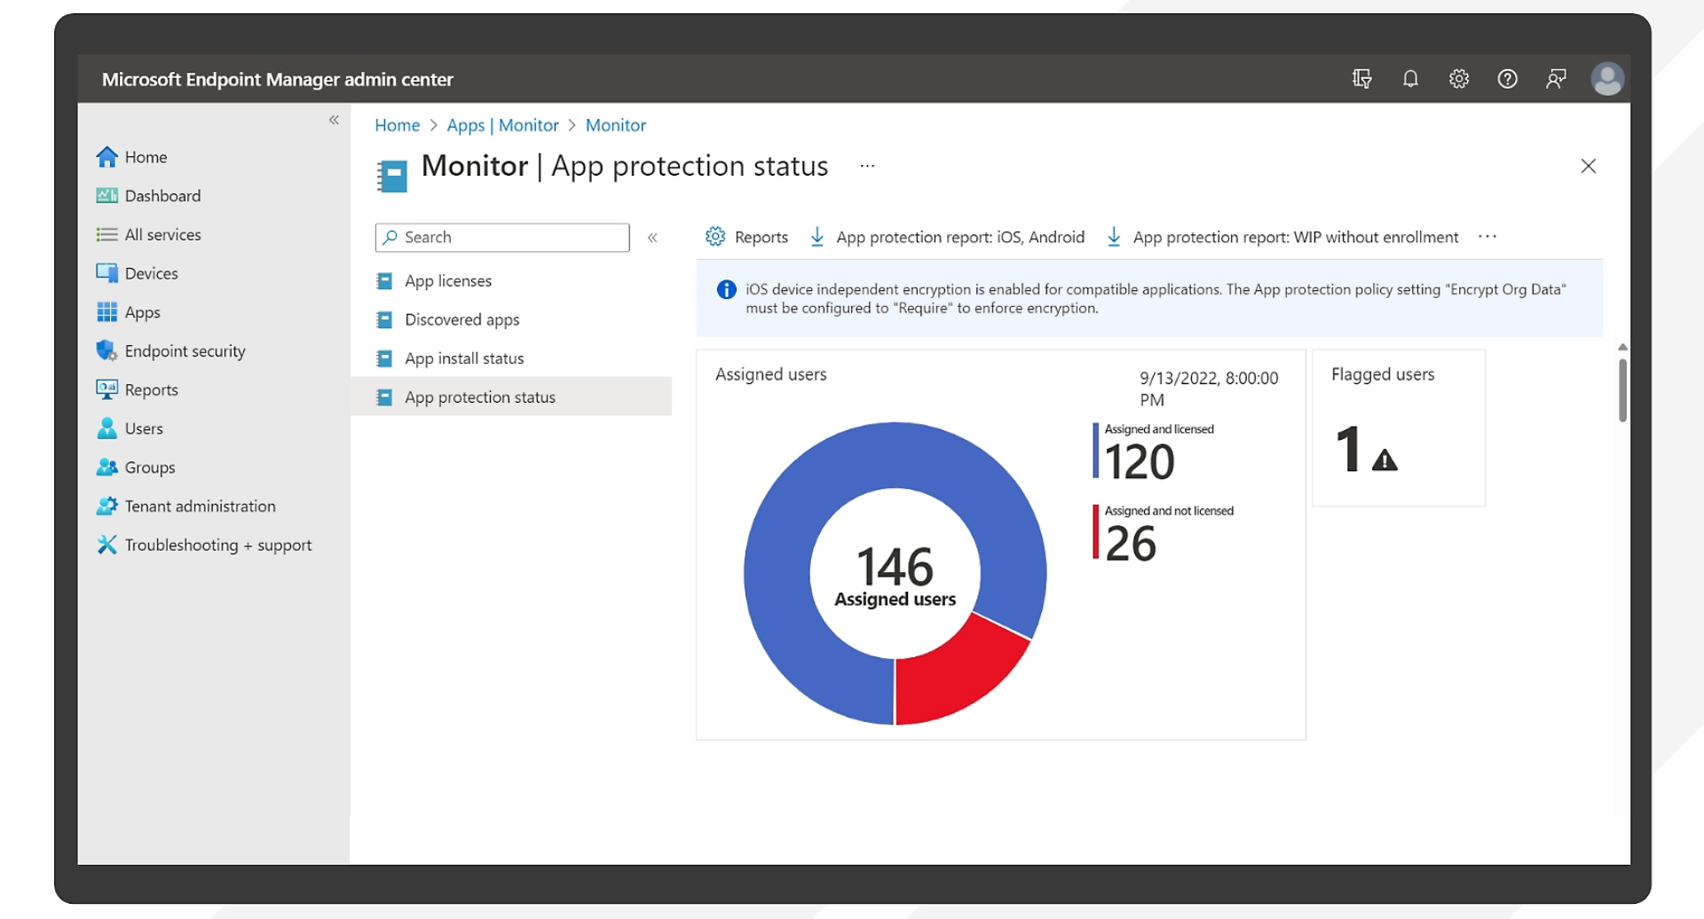This screenshot has height=919, width=1704.
Task: Click the 'Assigned and not licensed' 26 value
Action: click(x=1131, y=544)
